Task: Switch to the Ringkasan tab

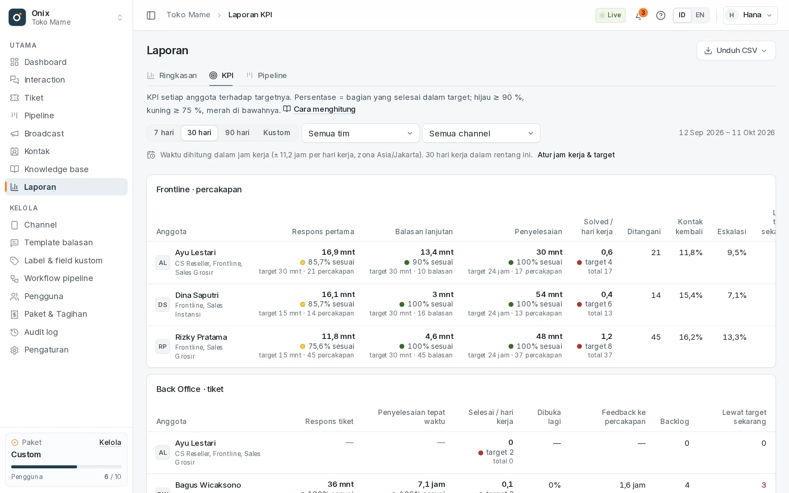Action: point(172,76)
